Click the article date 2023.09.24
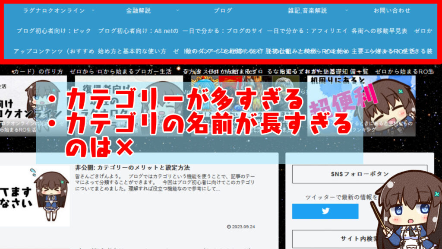This screenshot has height=249, width=442. [x=241, y=227]
